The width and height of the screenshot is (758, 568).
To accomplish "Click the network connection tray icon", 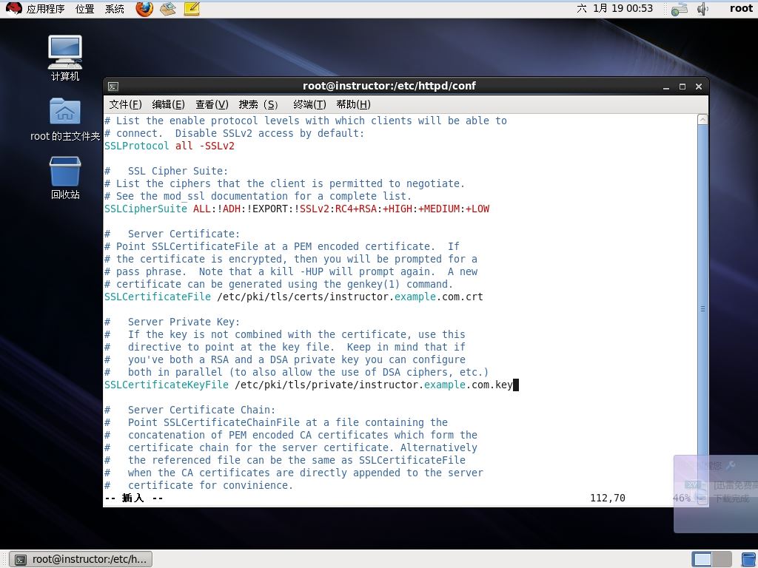I will pos(680,9).
